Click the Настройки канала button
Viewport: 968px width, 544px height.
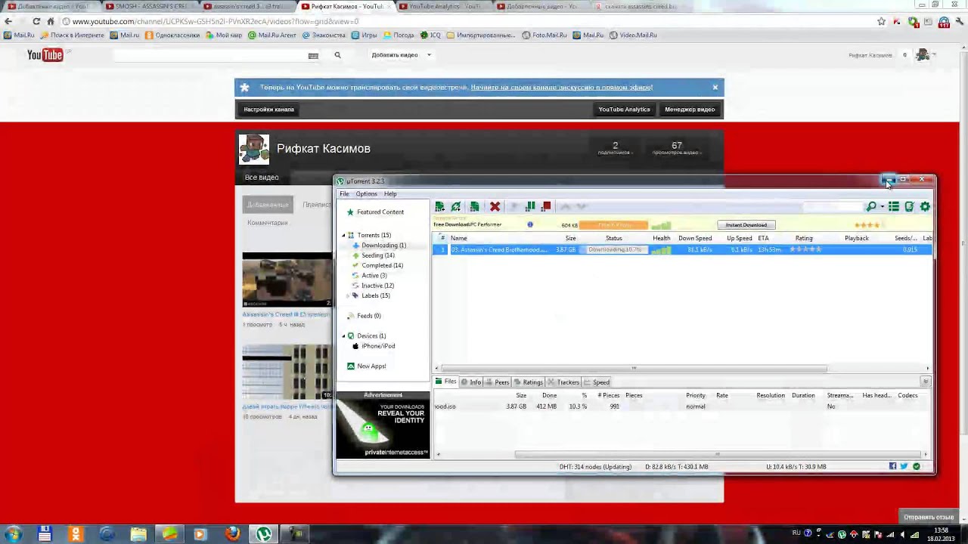(268, 110)
